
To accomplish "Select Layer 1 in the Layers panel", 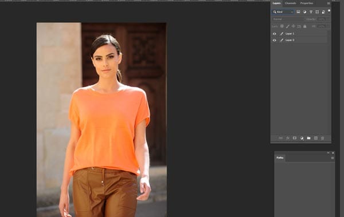I will click(299, 34).
